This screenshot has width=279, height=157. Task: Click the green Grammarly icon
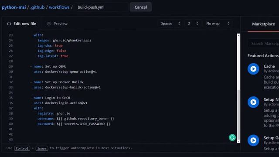pos(232,137)
